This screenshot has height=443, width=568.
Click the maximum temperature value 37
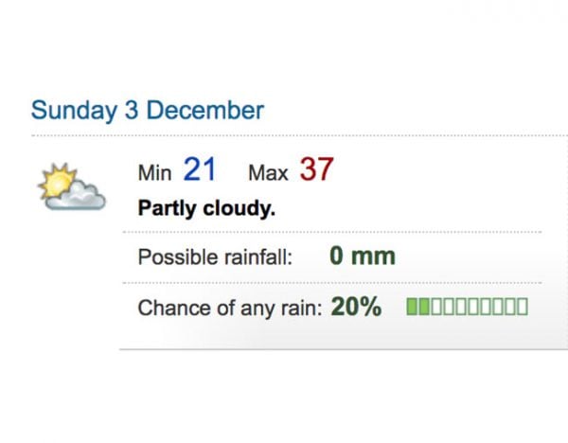click(x=316, y=168)
